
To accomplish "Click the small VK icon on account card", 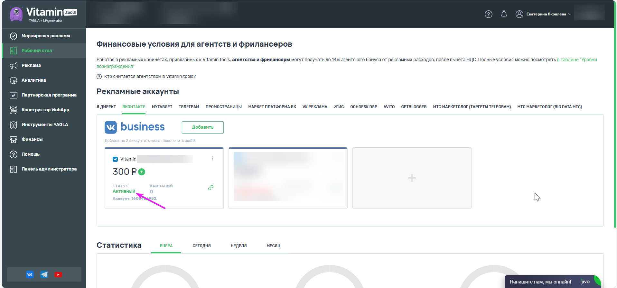I will 115,159.
